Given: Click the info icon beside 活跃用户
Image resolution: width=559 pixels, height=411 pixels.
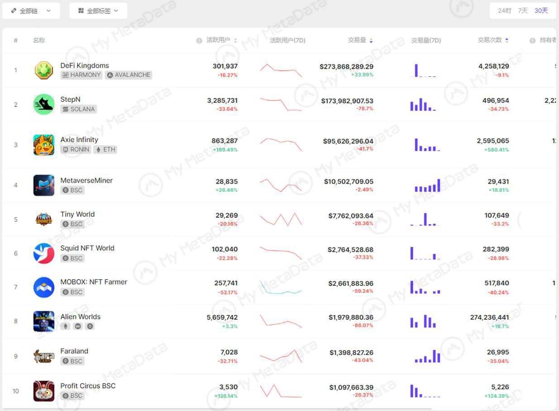Looking at the screenshot, I should coord(199,41).
